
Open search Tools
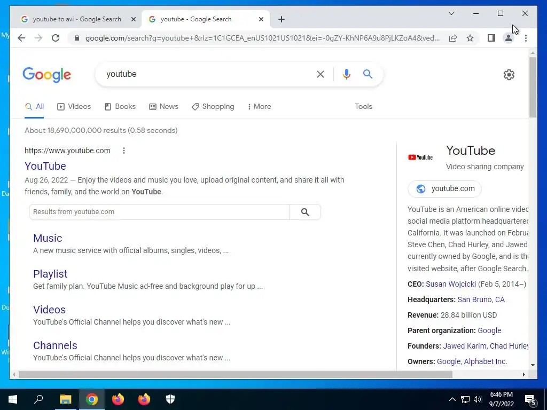point(363,107)
